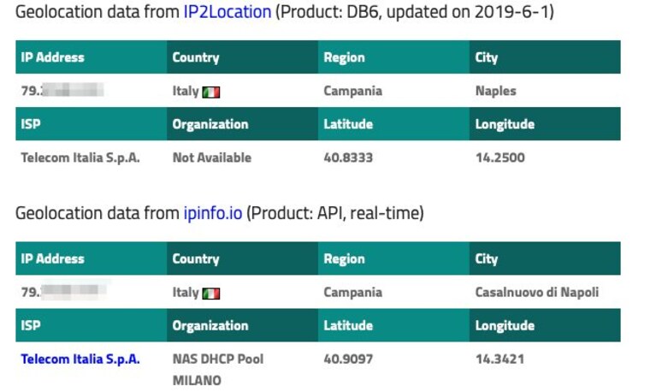Select the latitude value 40.9097
Image resolution: width=656 pixels, height=392 pixels.
pos(348,359)
